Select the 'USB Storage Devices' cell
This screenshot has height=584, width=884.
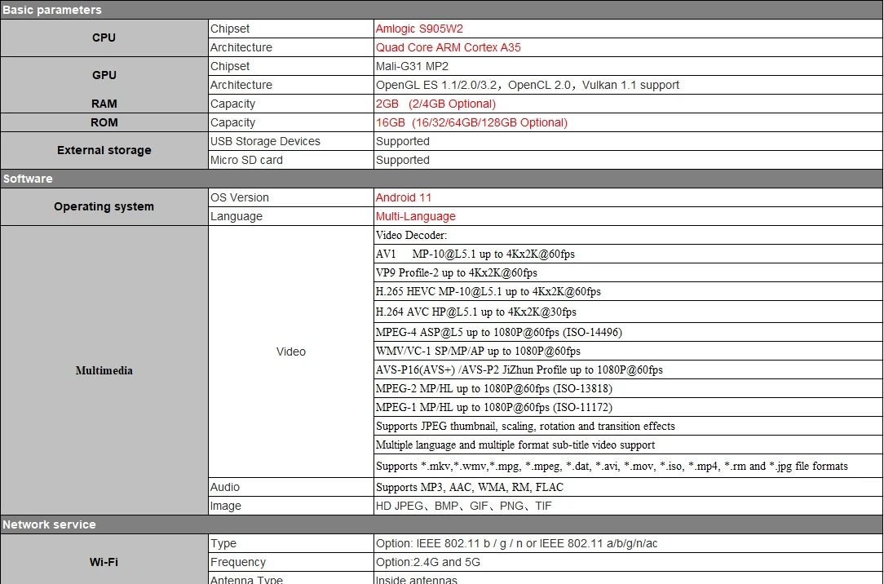pyautogui.click(x=265, y=141)
